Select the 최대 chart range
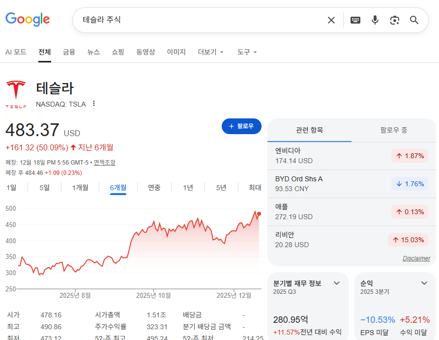 [x=255, y=188]
